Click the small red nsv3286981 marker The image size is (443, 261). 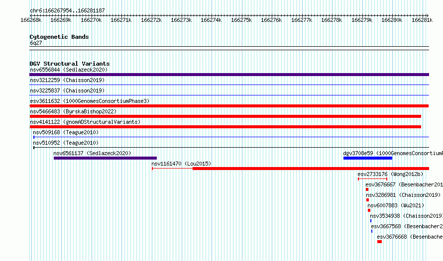[x=367, y=200]
